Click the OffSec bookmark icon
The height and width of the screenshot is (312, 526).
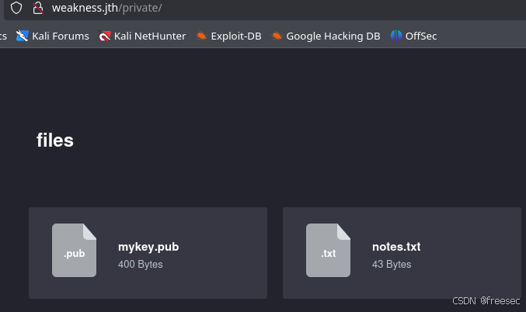(396, 36)
